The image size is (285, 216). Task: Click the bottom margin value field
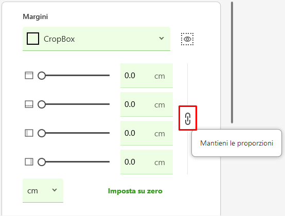point(147,104)
